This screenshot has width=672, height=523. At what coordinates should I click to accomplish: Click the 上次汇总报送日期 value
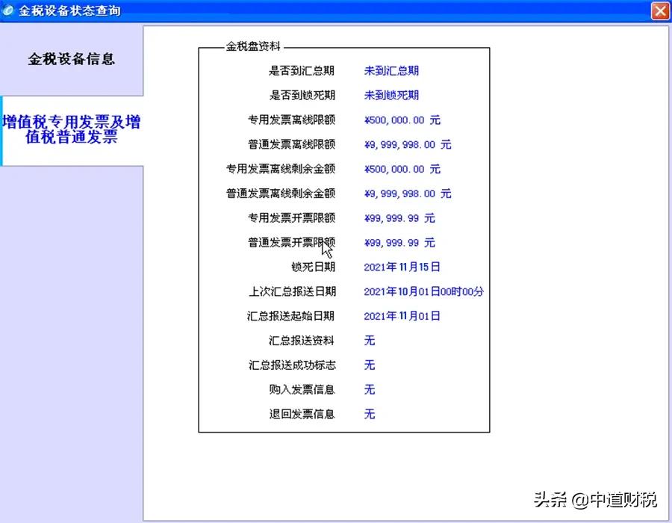click(423, 291)
